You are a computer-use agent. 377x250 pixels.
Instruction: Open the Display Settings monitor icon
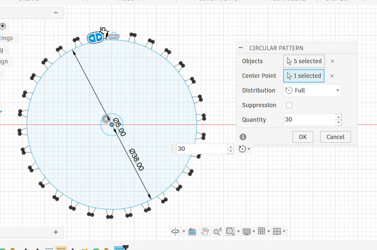[246, 232]
